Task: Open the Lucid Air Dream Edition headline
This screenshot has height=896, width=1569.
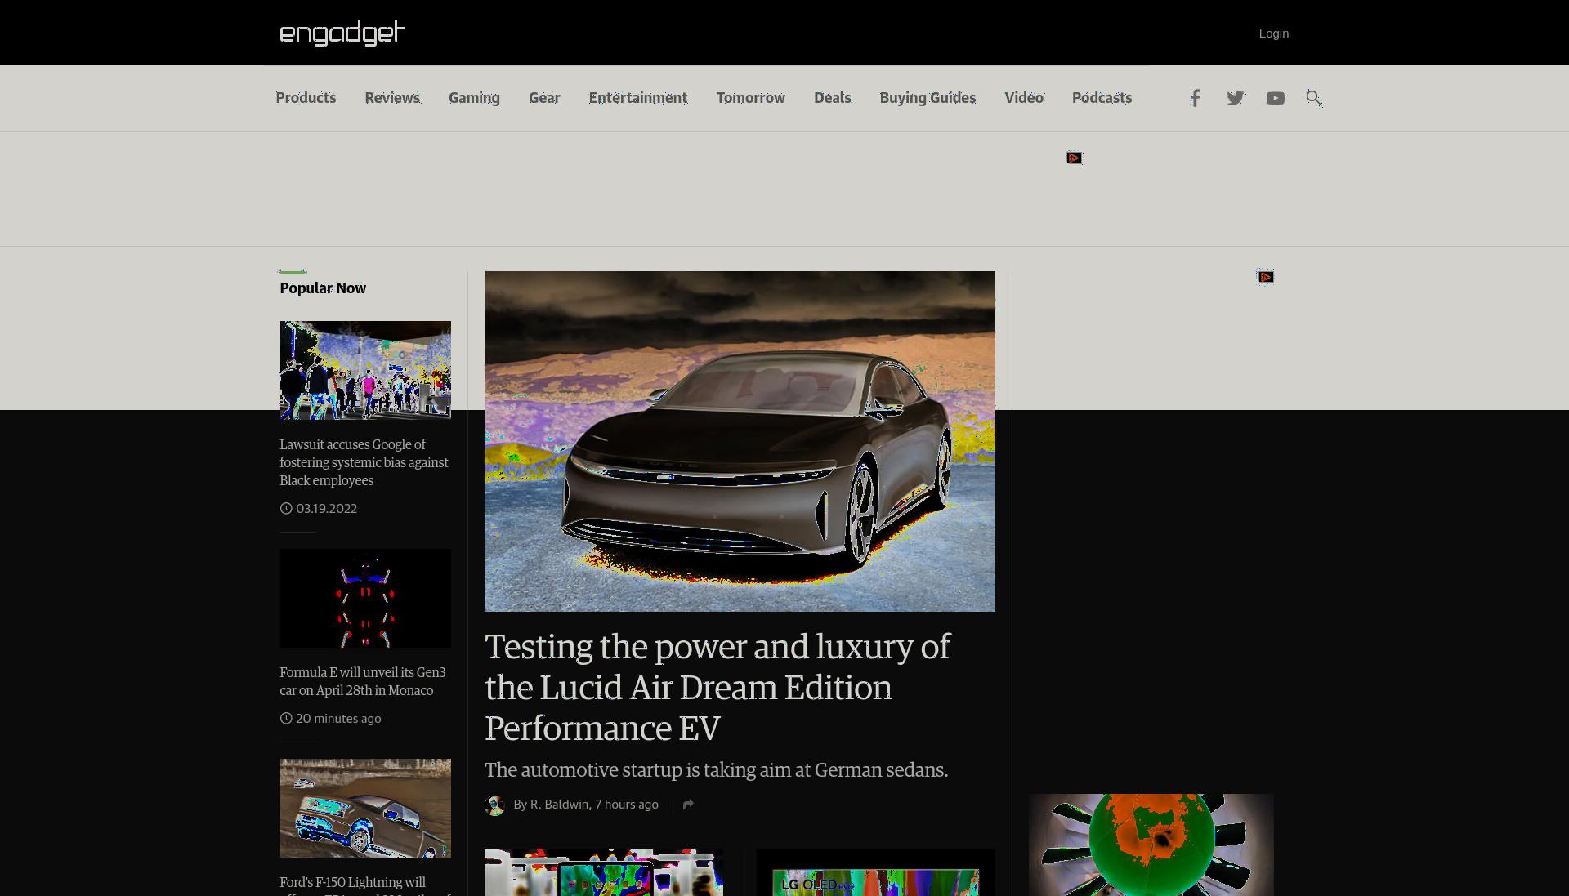Action: (x=717, y=687)
